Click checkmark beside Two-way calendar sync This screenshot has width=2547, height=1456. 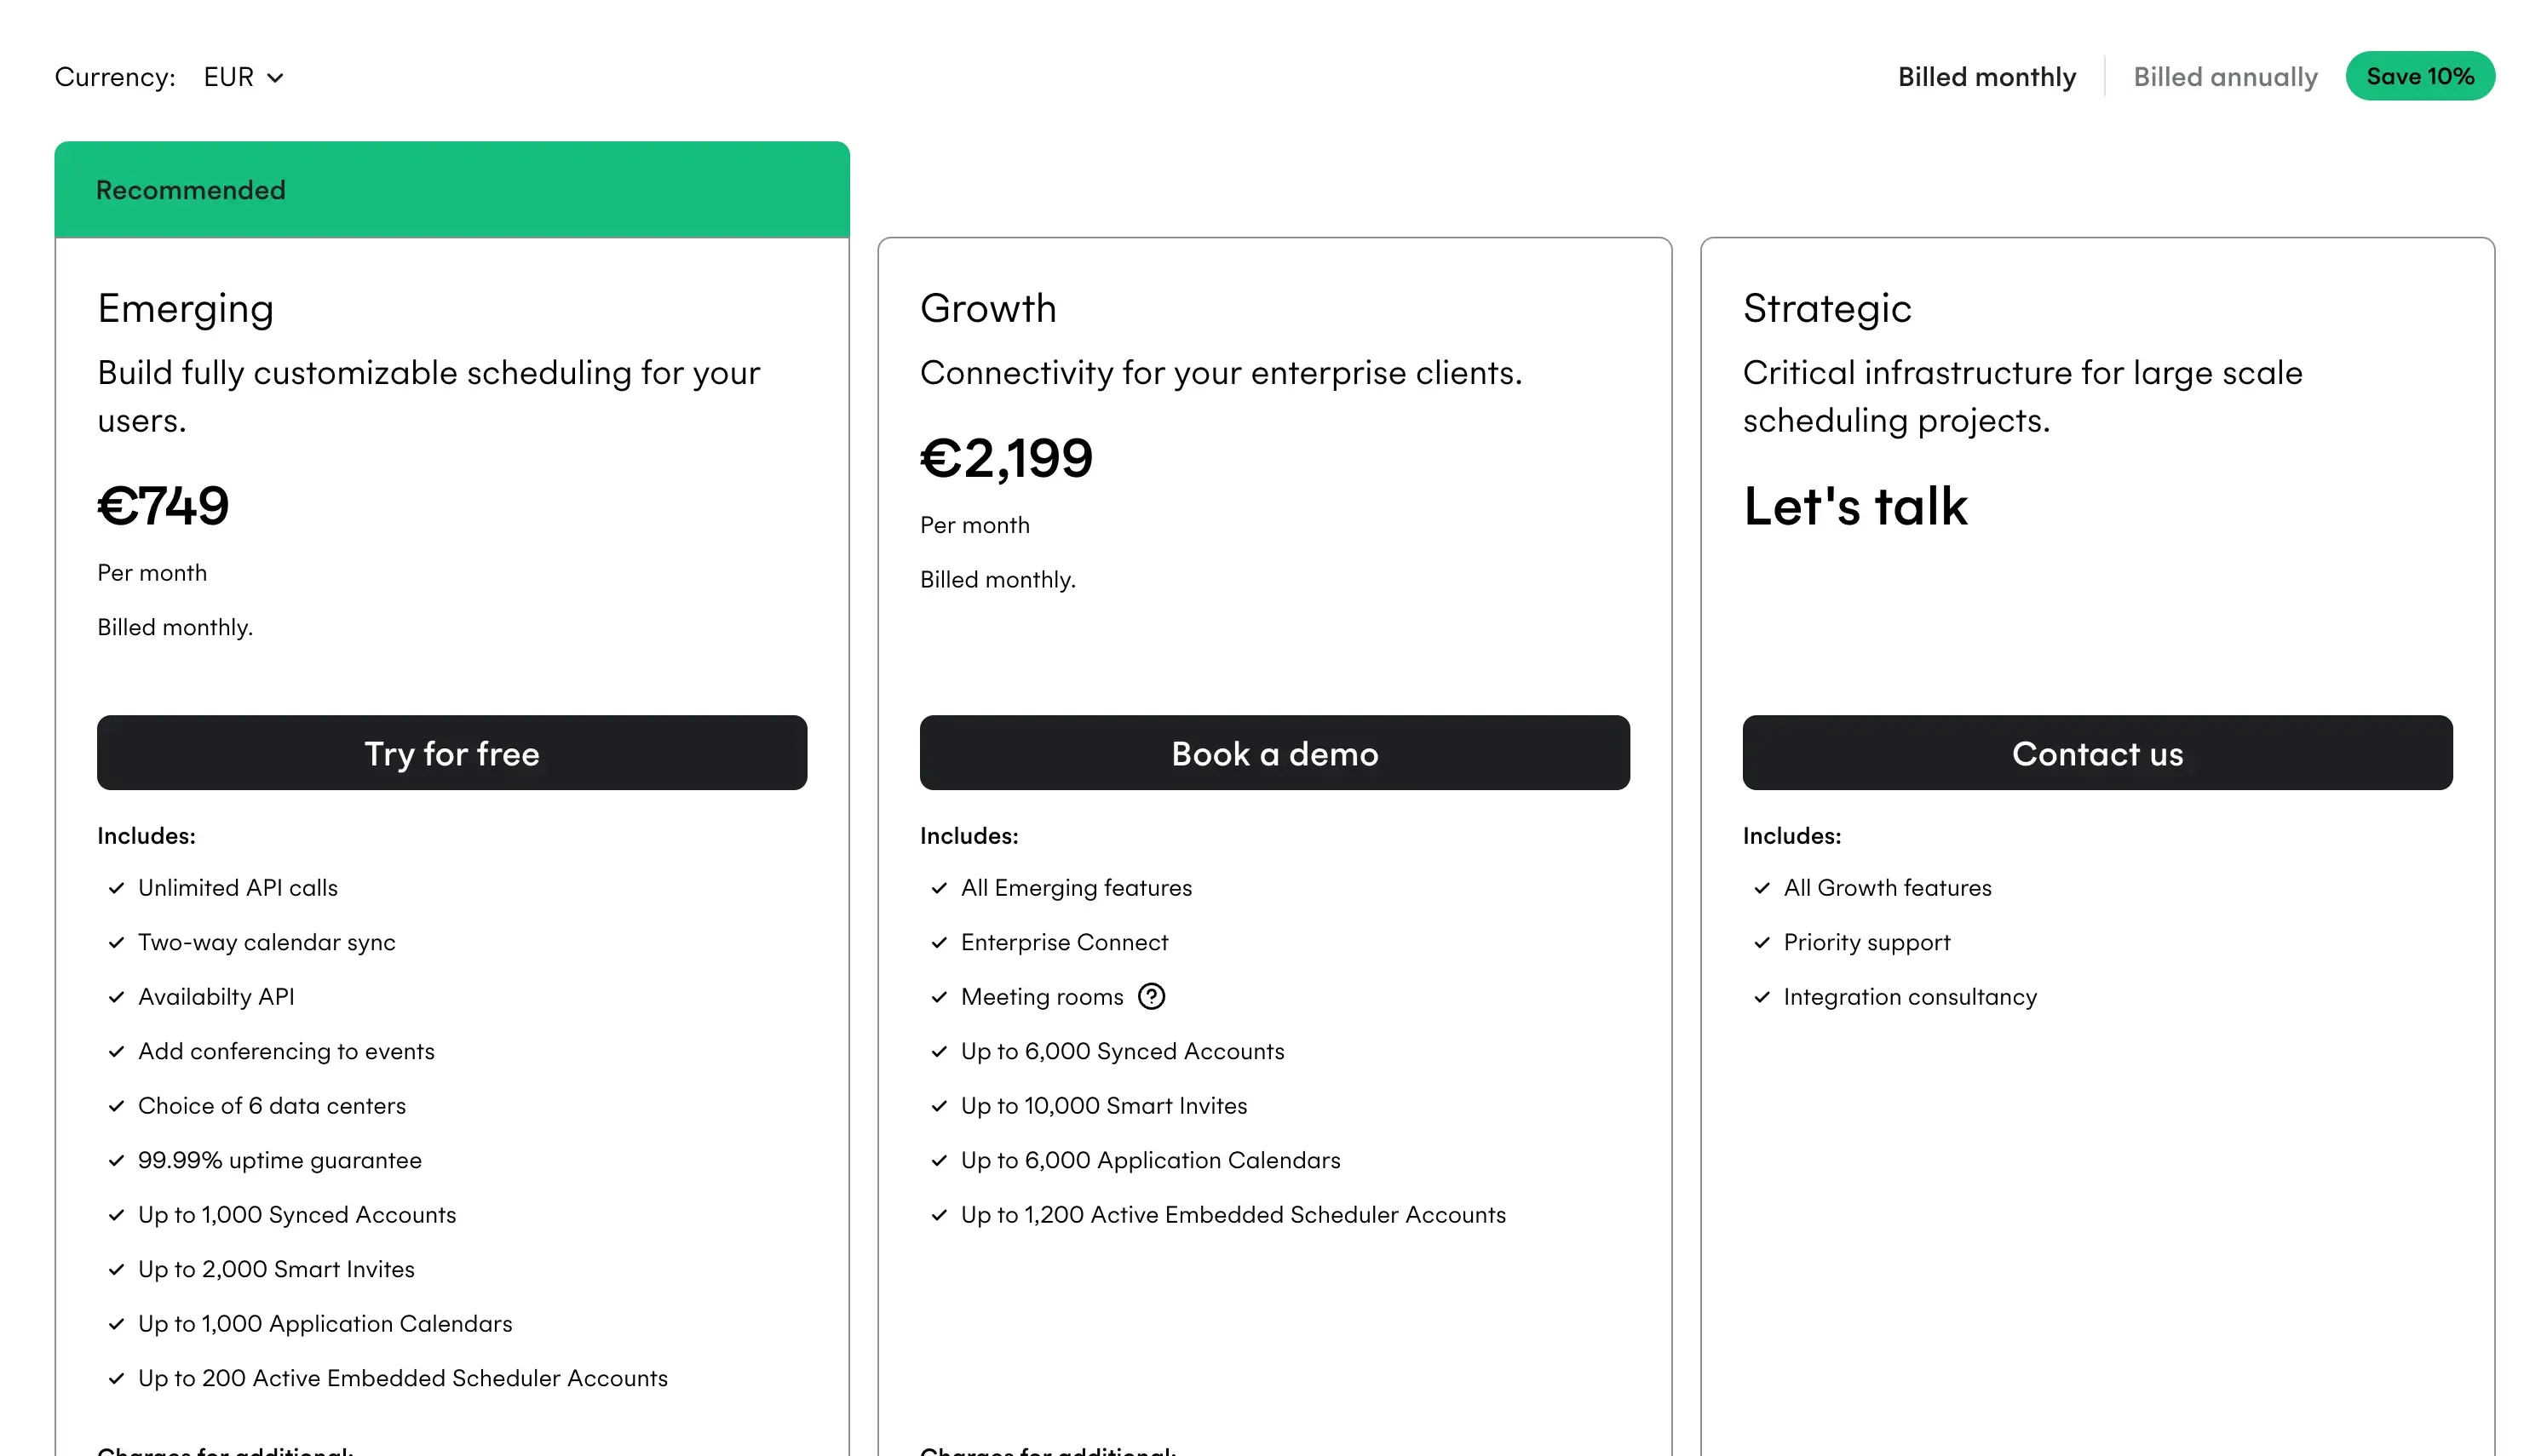(x=117, y=942)
